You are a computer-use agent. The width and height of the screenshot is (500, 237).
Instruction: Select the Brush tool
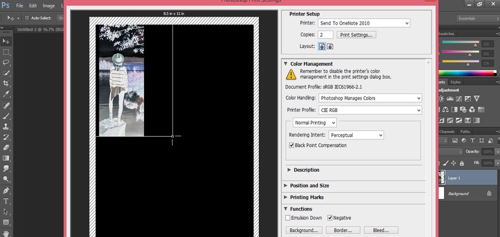pyautogui.click(x=6, y=116)
